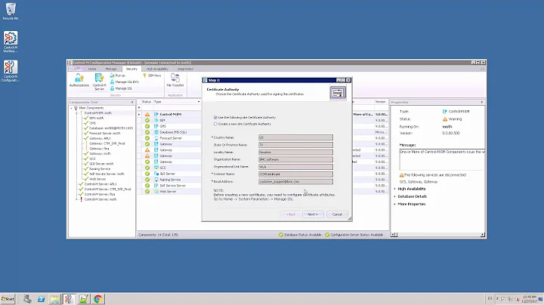
Task: Open the Home ribbon tab
Action: pyautogui.click(x=92, y=69)
